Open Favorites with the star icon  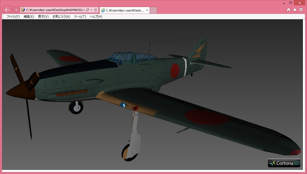[295, 10]
